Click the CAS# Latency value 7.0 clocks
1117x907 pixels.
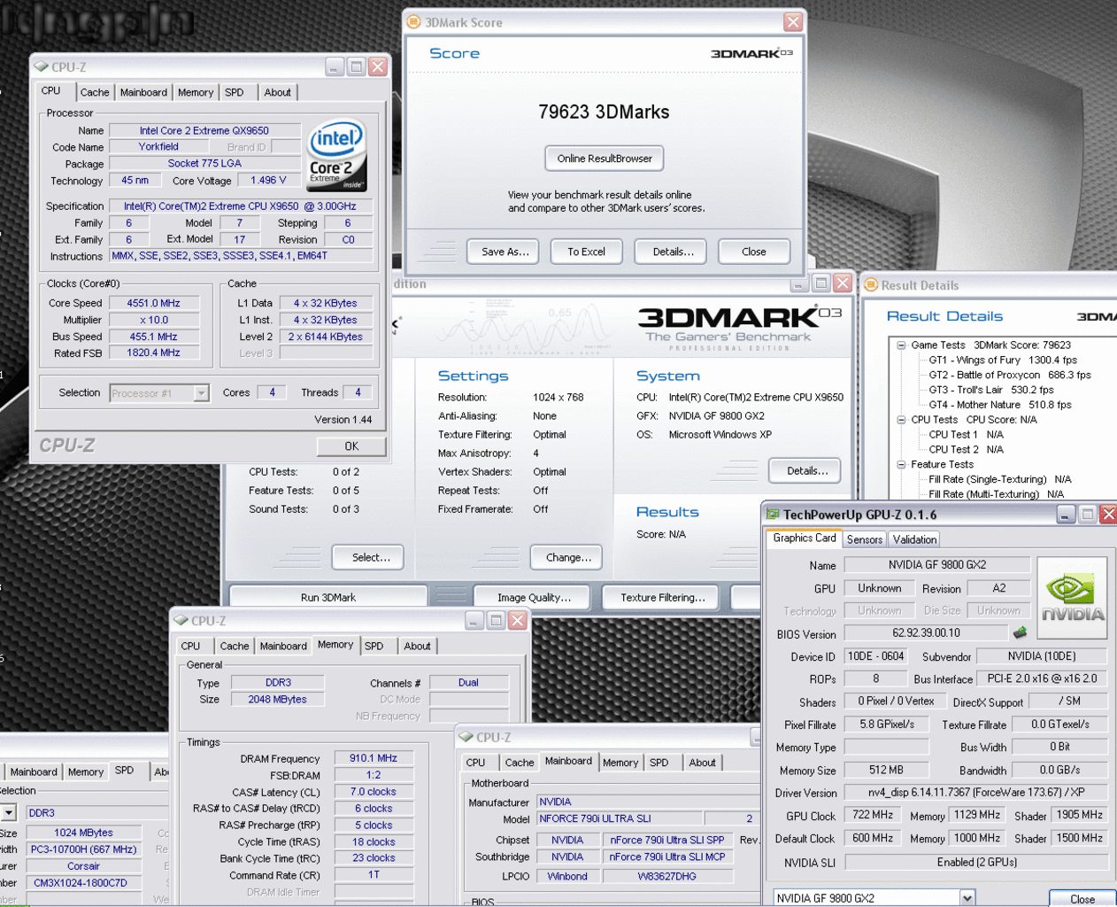374,792
